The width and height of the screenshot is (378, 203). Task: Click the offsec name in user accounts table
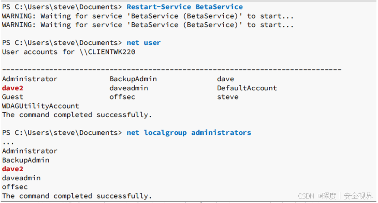(x=122, y=97)
